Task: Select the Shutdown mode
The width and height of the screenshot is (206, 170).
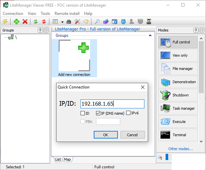Action: tap(178, 95)
